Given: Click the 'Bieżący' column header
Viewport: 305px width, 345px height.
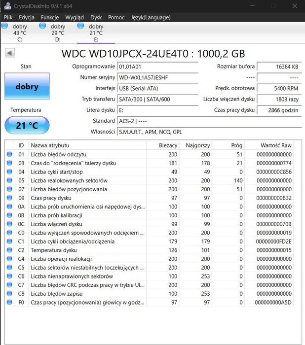Looking at the screenshot, I should (x=163, y=145).
